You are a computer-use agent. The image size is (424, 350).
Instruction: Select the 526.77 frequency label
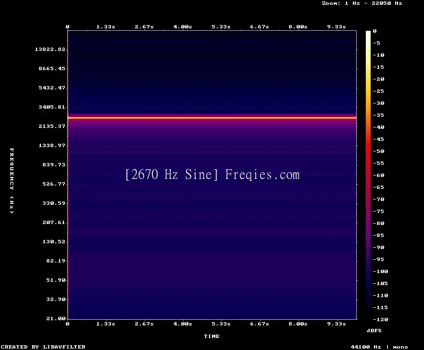54,184
